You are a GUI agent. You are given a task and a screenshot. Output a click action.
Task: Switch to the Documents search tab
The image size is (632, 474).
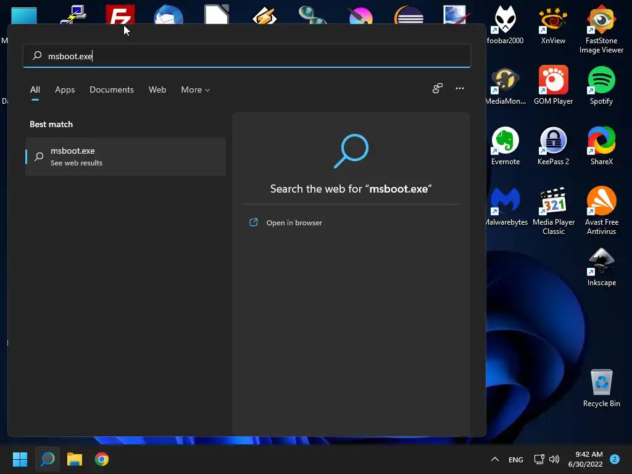pos(112,89)
